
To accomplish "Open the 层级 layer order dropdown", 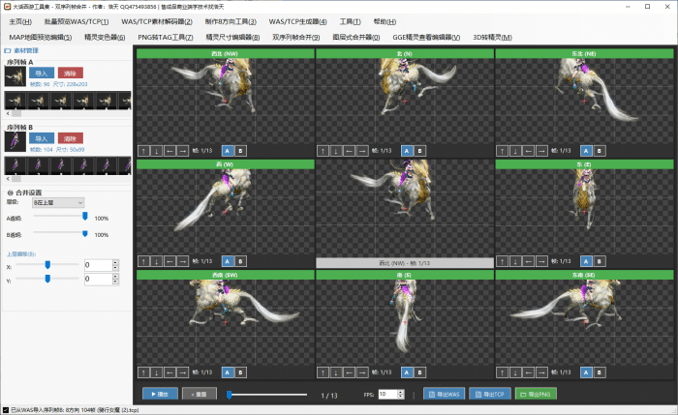I will click(58, 202).
